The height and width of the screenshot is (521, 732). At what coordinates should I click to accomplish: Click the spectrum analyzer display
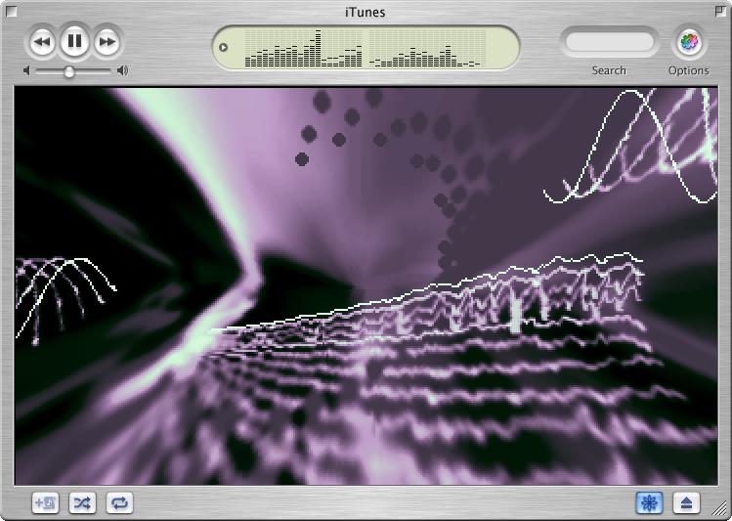[366, 48]
